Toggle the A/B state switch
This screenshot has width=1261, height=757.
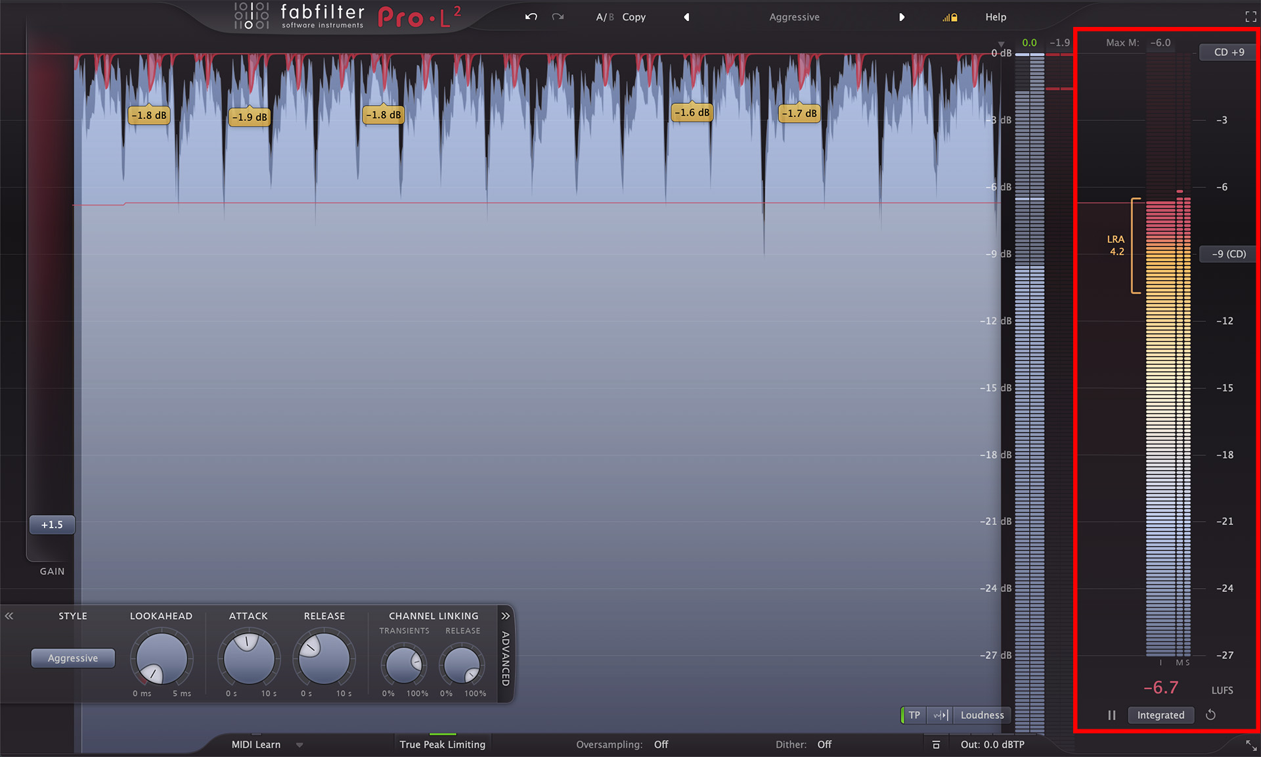[604, 17]
